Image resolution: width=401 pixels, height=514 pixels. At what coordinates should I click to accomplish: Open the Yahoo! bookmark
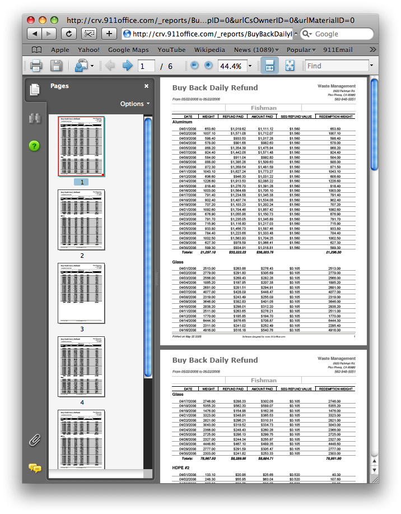tap(88, 50)
